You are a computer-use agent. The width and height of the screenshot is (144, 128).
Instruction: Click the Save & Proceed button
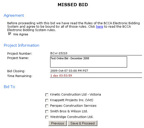point(82,123)
